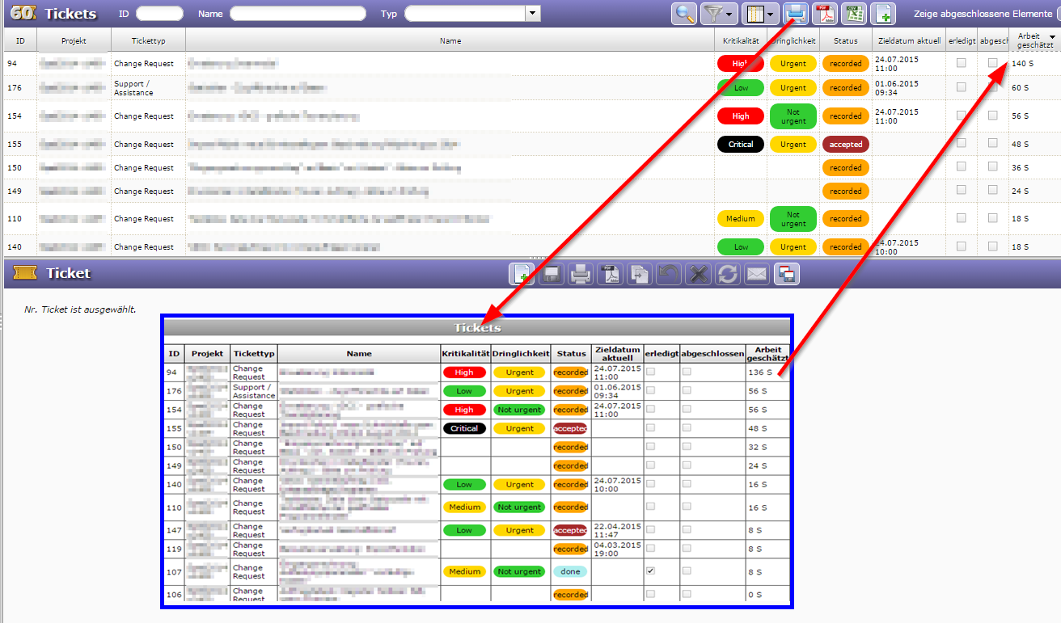Select ID 149 in the top ticket list
This screenshot has width=1061, height=623.
(15, 191)
